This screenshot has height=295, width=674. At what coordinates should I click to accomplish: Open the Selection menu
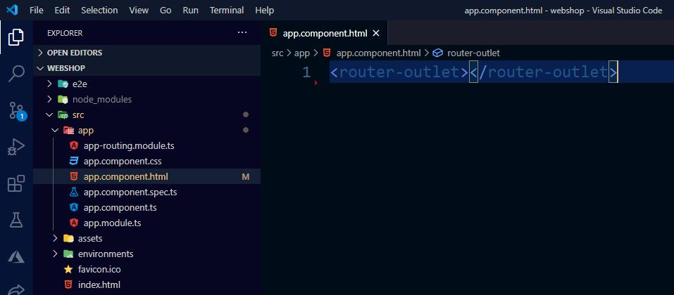click(99, 11)
